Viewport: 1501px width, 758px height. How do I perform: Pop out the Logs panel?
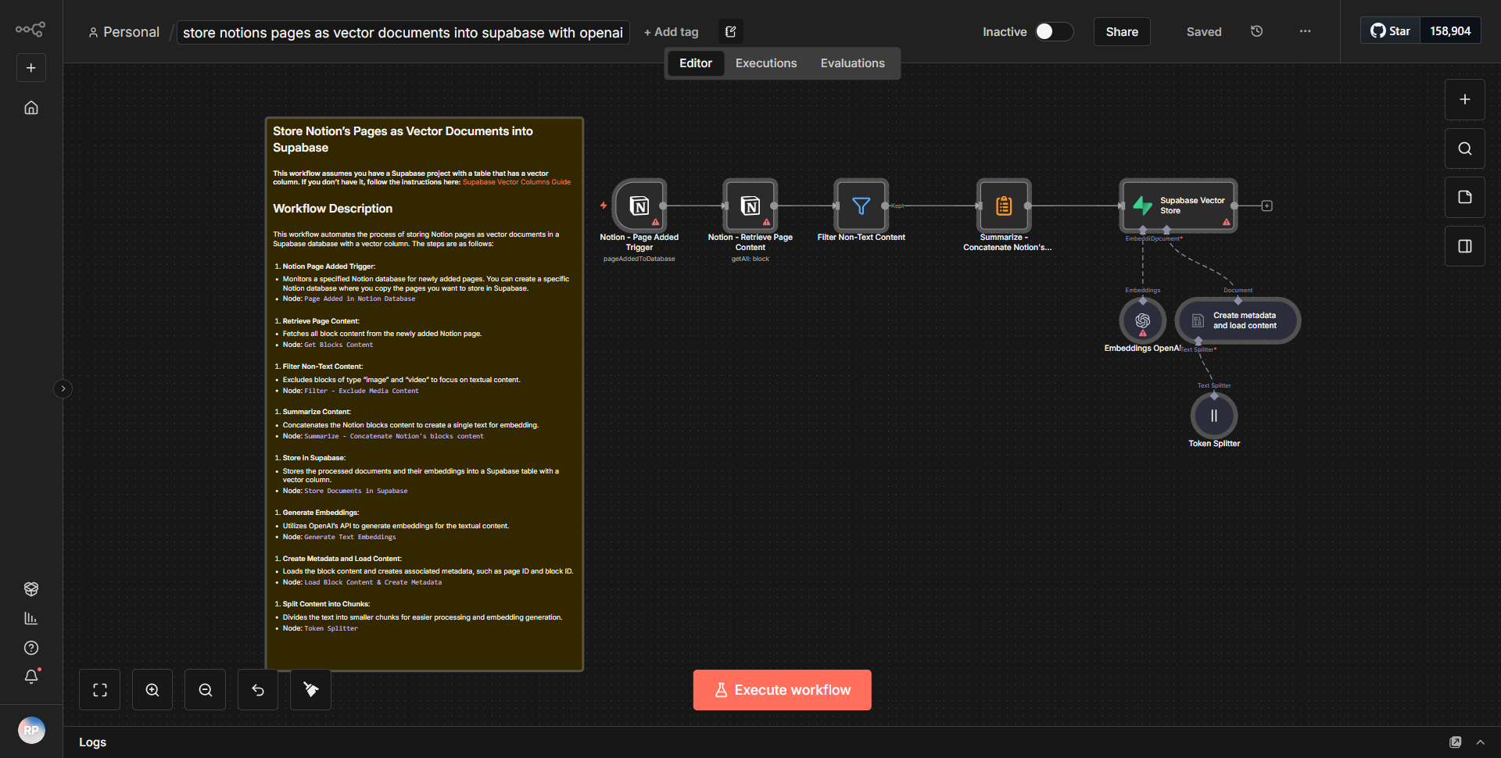tap(1455, 742)
